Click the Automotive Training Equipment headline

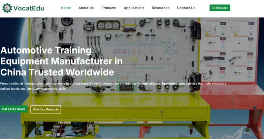coord(61,61)
